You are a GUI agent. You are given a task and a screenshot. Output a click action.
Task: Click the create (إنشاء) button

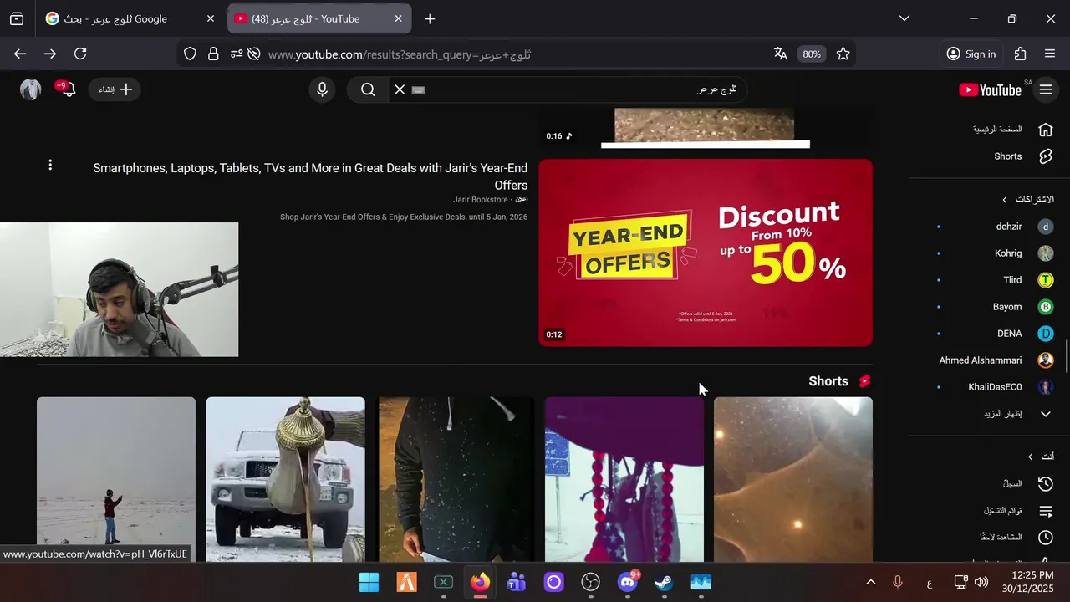click(115, 89)
